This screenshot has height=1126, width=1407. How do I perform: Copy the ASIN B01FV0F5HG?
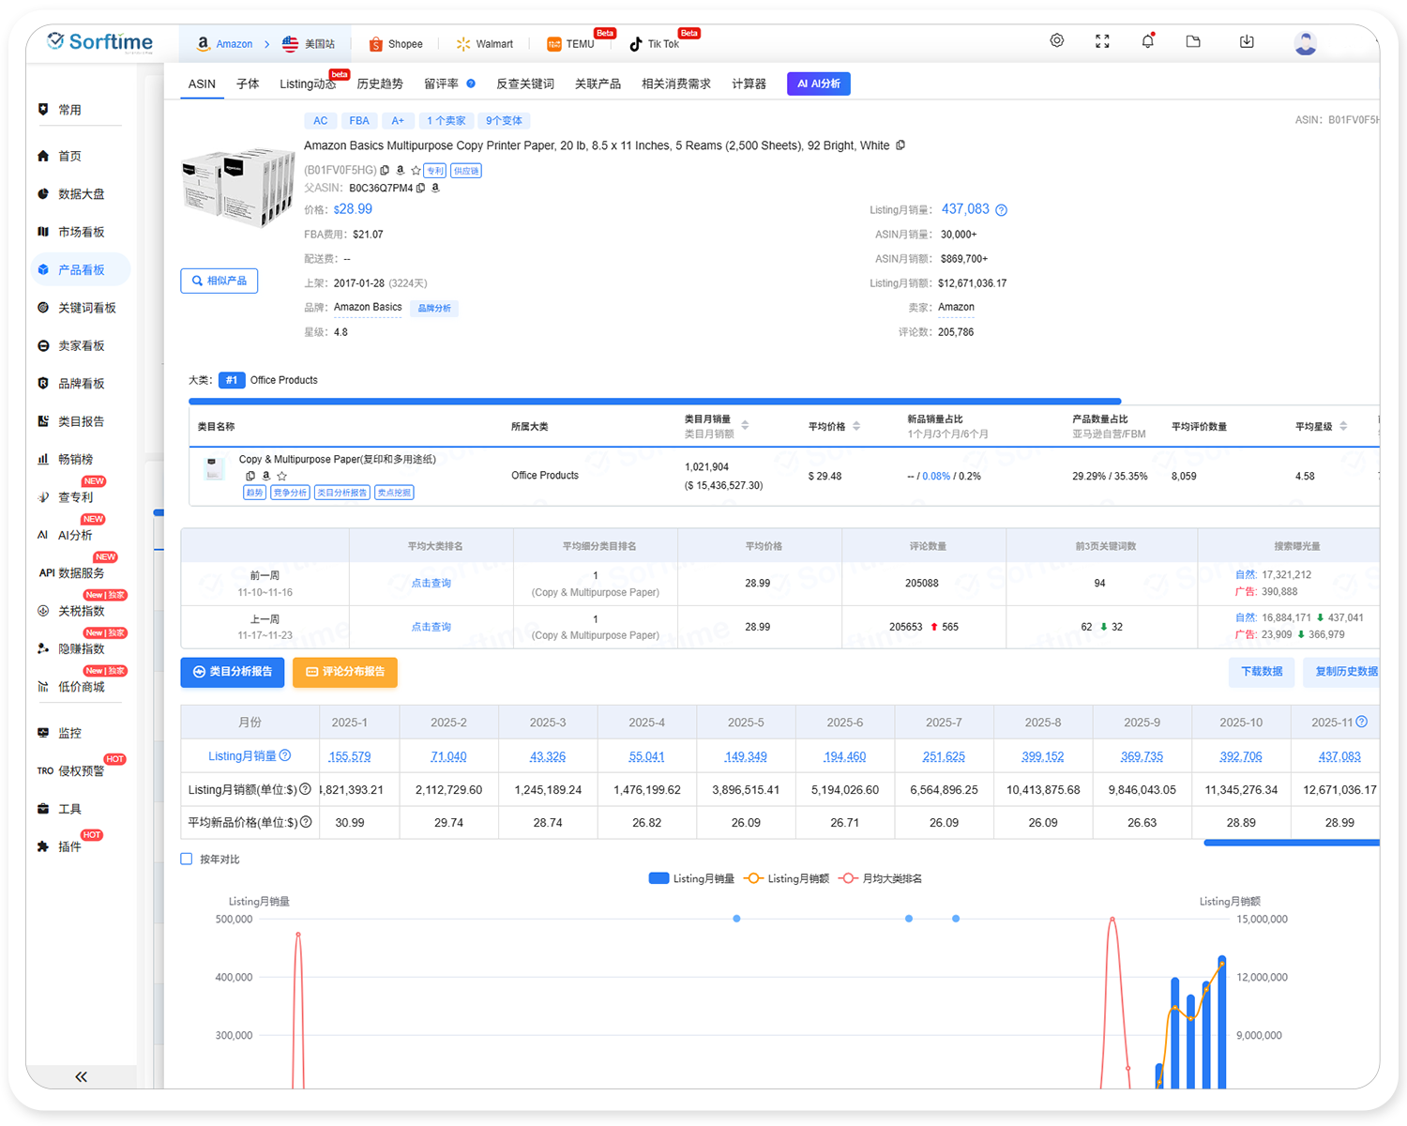tap(385, 171)
